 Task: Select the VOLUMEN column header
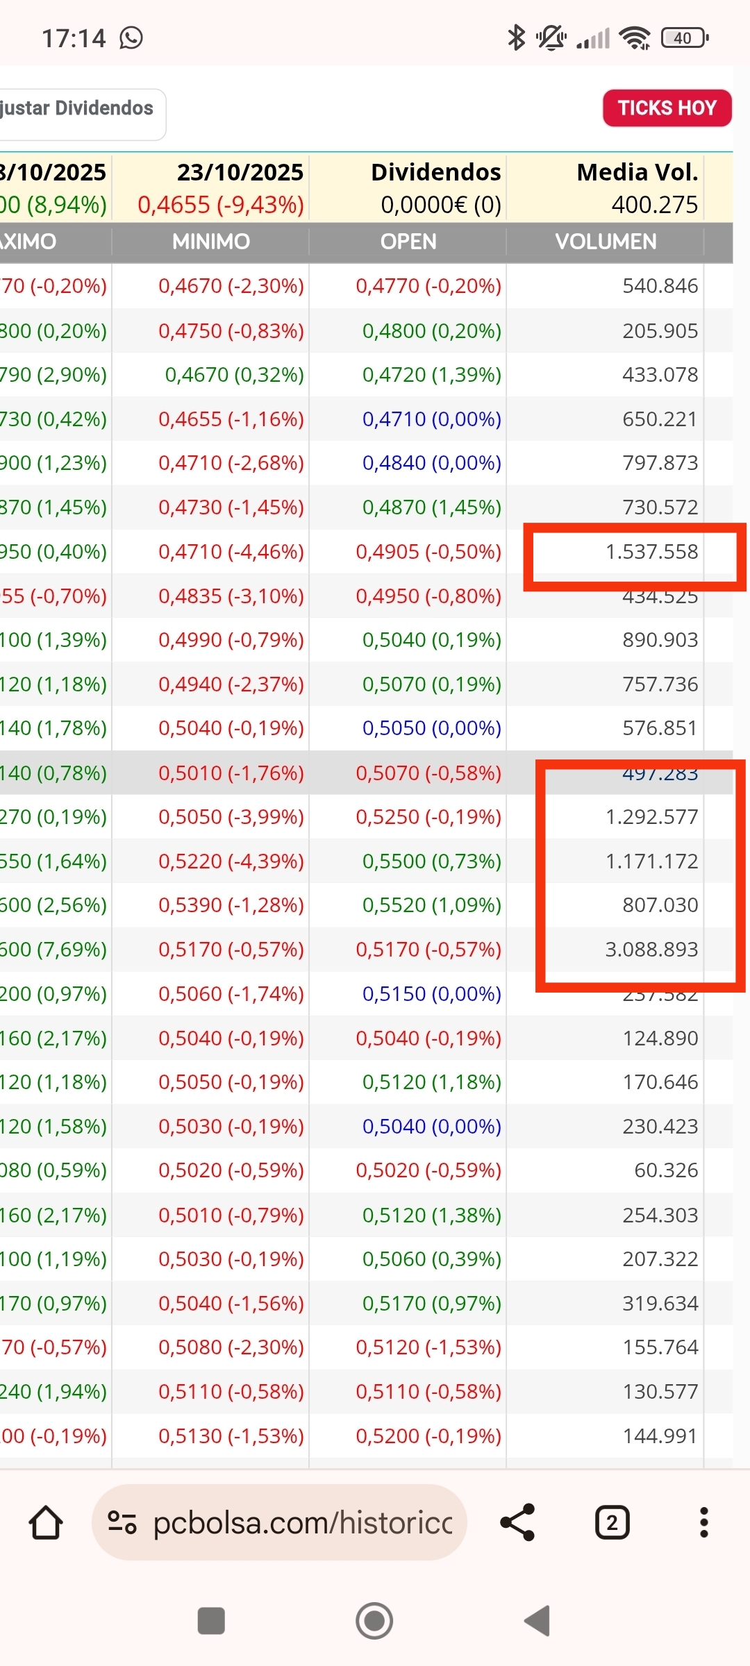click(x=606, y=242)
